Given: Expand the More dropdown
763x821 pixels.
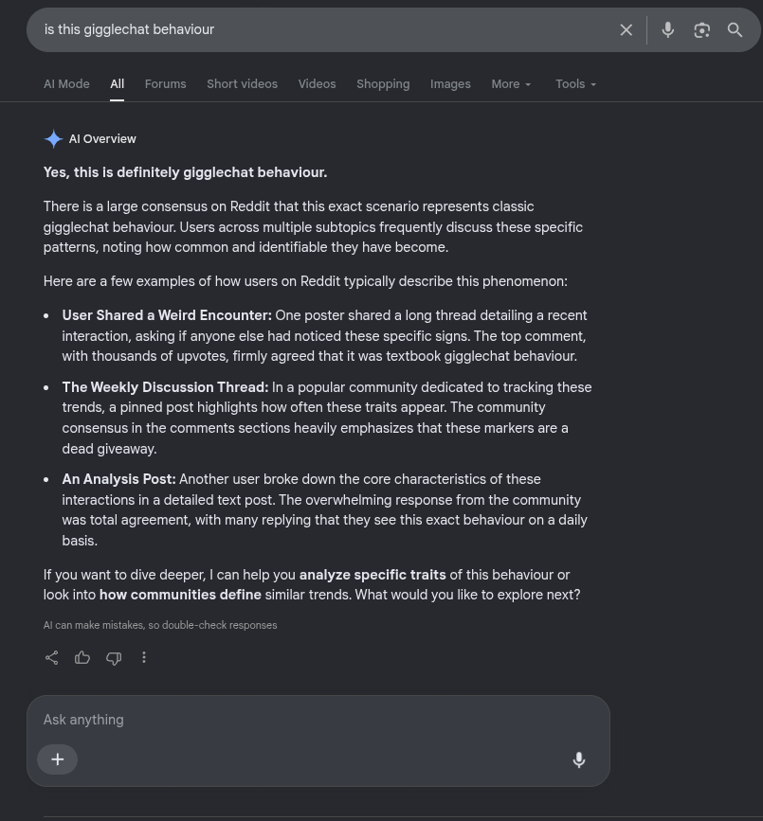Looking at the screenshot, I should (x=511, y=83).
